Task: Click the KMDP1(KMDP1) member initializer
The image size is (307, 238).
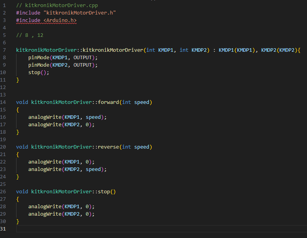Action: click(237, 50)
